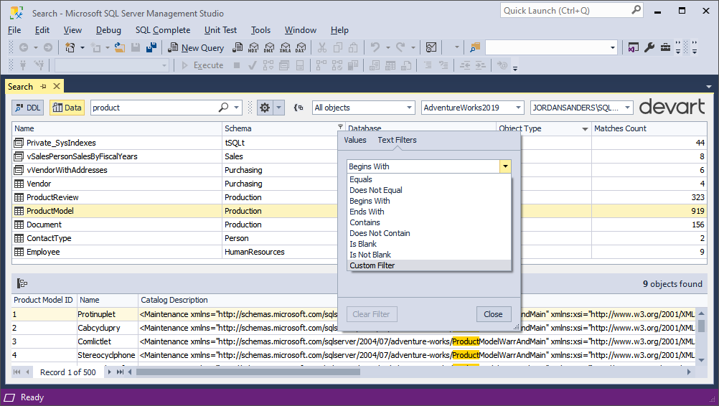This screenshot has width=719, height=406.
Task: Open the gear options dropdown arrow
Action: pos(279,108)
